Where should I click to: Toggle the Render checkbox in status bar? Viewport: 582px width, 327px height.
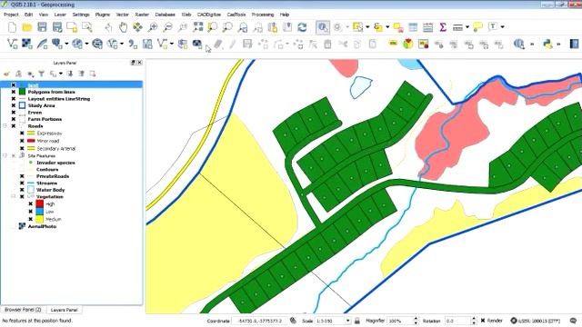click(483, 321)
